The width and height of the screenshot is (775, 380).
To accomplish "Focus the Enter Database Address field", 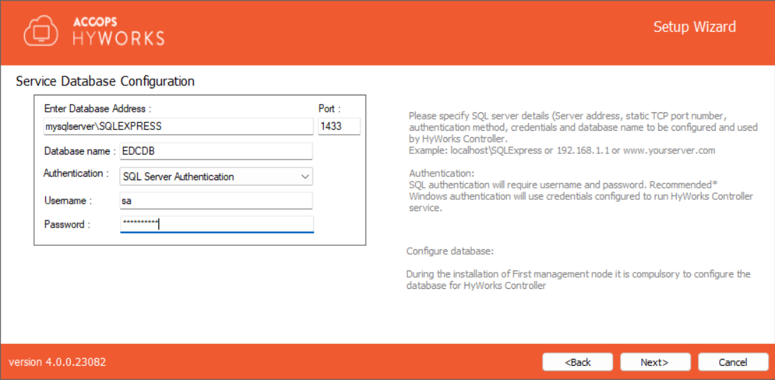I will click(177, 126).
